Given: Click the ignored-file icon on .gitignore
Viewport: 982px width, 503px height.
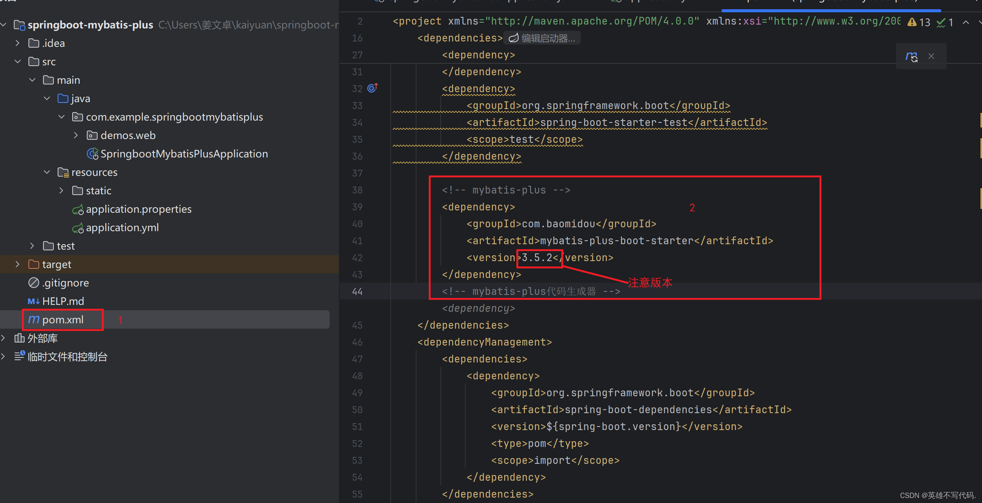Looking at the screenshot, I should [x=33, y=283].
